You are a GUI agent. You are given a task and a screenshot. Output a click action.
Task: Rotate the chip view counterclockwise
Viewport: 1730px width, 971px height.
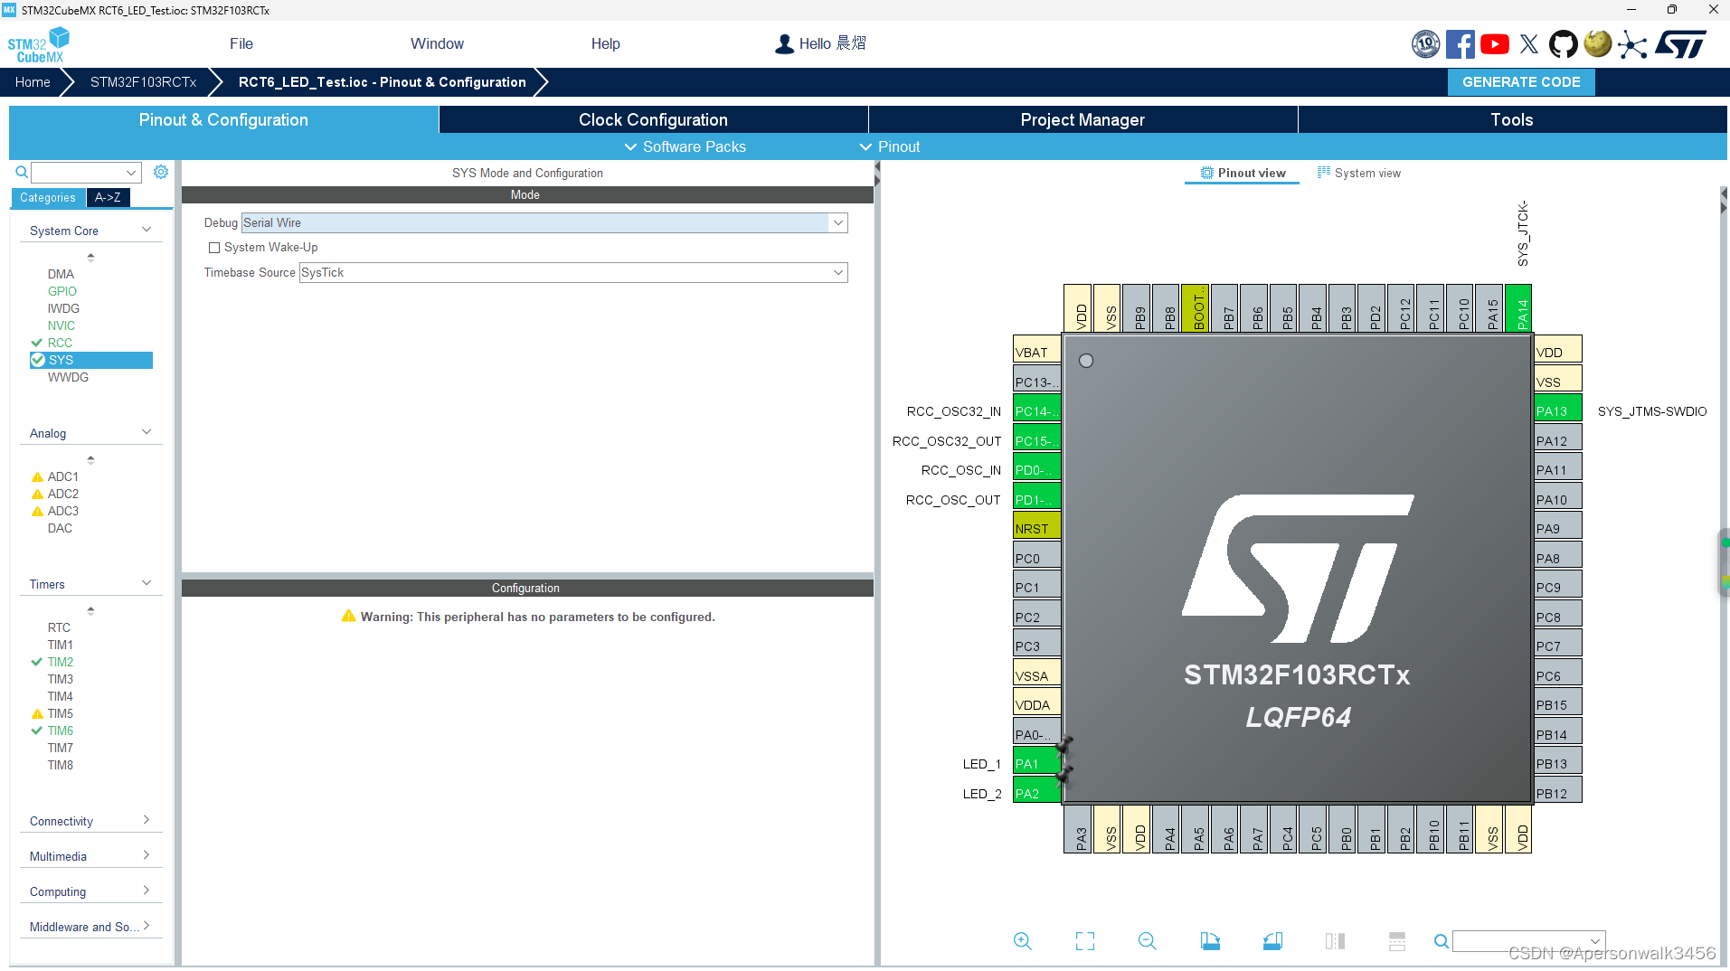[x=1273, y=940]
